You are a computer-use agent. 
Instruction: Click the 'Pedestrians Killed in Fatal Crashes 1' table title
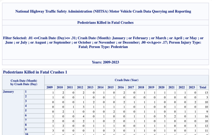click(35, 72)
